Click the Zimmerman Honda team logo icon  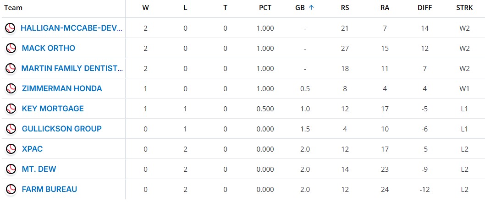pyautogui.click(x=11, y=88)
